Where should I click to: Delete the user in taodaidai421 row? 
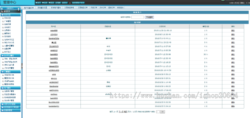click(x=233, y=106)
